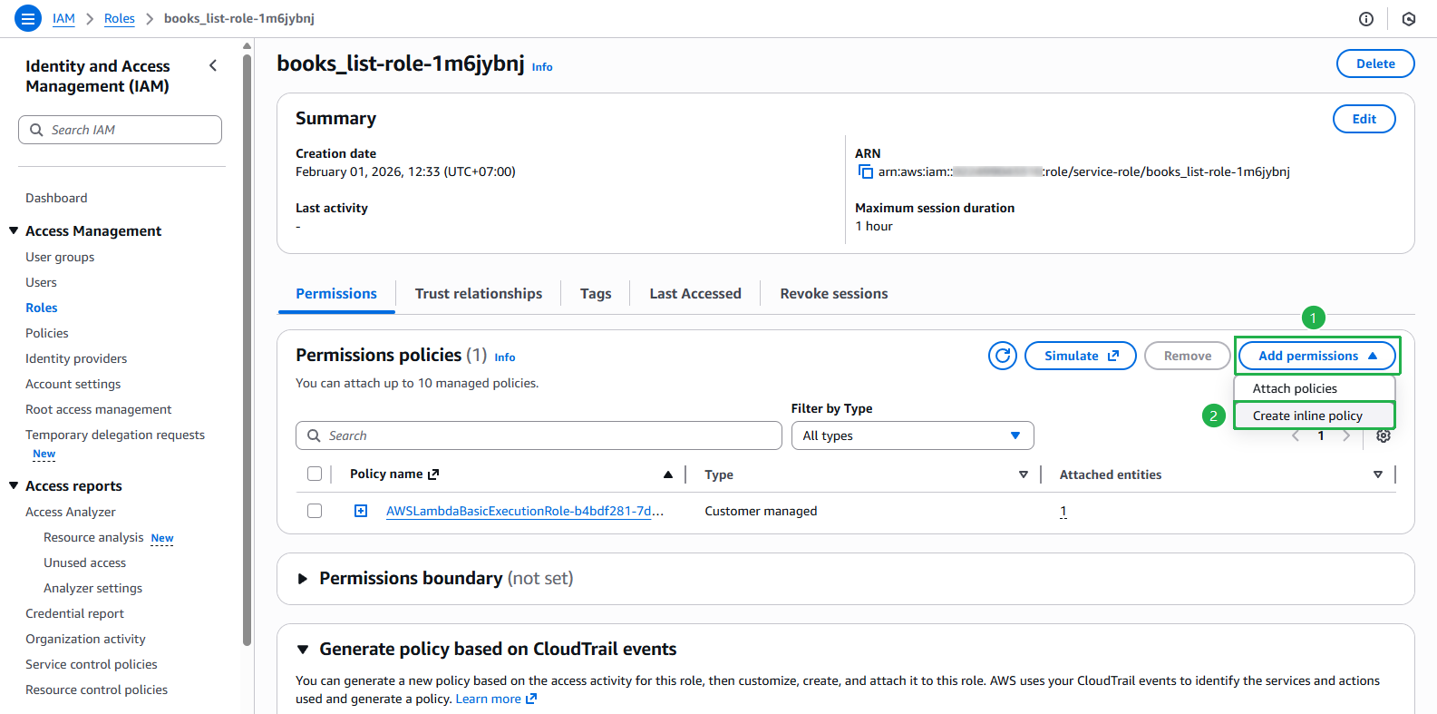Collapse the IAM sidebar with chevron

tap(213, 65)
